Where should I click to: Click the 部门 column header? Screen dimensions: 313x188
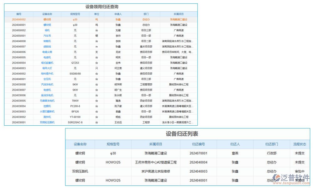tap(146, 14)
